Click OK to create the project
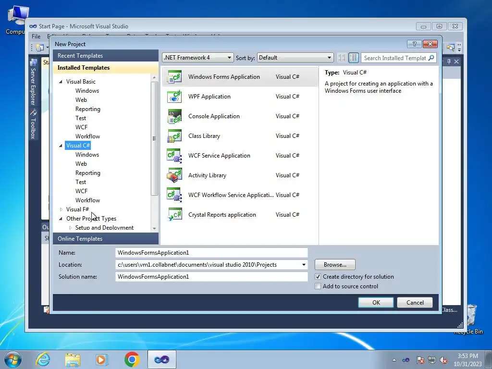Screen dimensions: 492x369 (376, 303)
